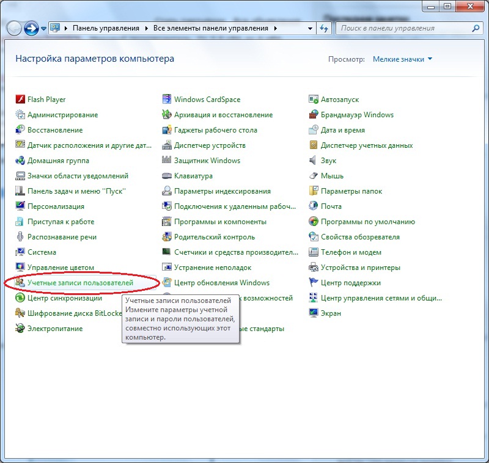Image resolution: width=489 pixels, height=463 pixels.
Task: Click the Клавиатура icon
Action: click(x=167, y=176)
